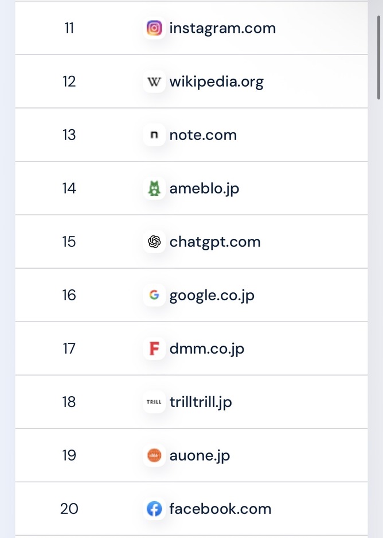The height and width of the screenshot is (538, 383).
Task: Open the wikipedia.org link
Action: tap(216, 82)
